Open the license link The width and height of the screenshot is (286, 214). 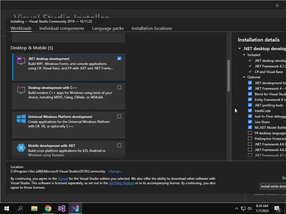63,179
